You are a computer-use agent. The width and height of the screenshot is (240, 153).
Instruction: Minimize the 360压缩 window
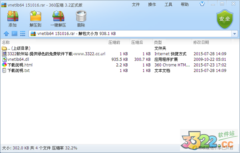pyautogui.click(x=213, y=4)
